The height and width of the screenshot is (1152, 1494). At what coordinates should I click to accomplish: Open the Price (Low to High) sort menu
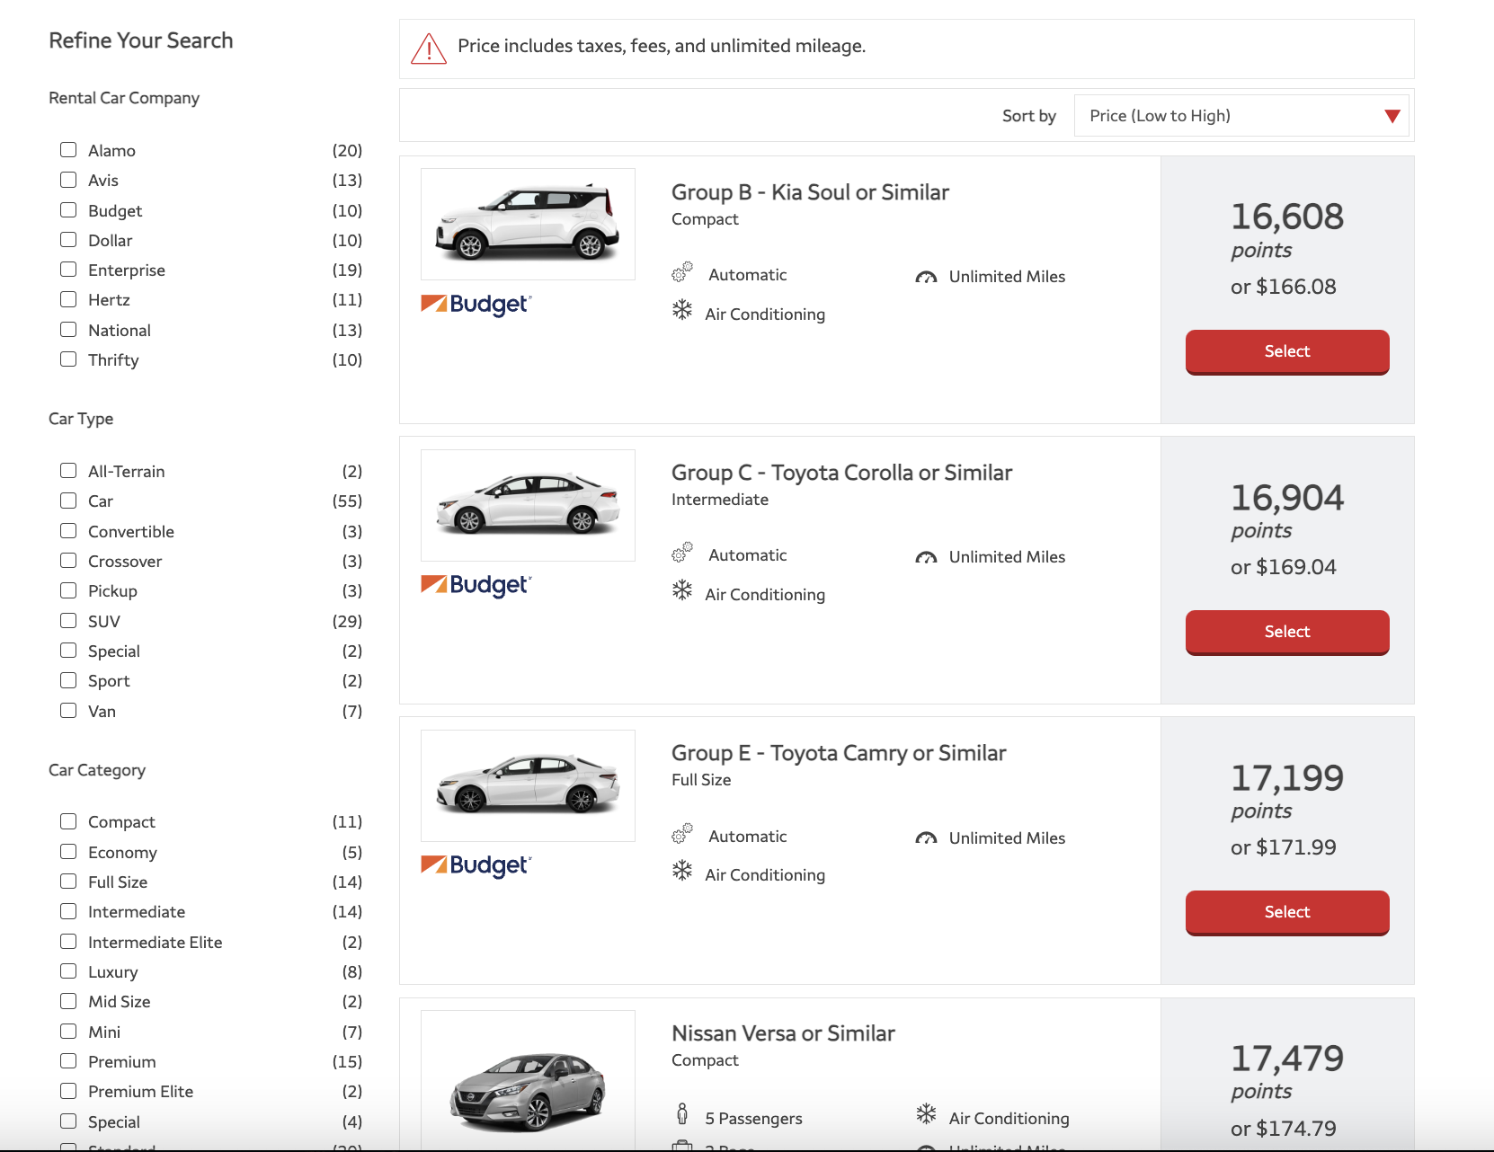coord(1241,116)
